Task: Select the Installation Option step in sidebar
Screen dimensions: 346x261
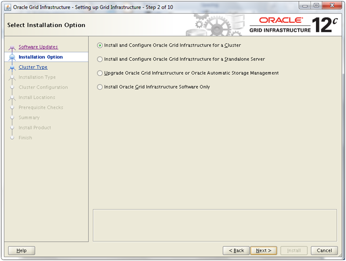Action: pyautogui.click(x=41, y=57)
